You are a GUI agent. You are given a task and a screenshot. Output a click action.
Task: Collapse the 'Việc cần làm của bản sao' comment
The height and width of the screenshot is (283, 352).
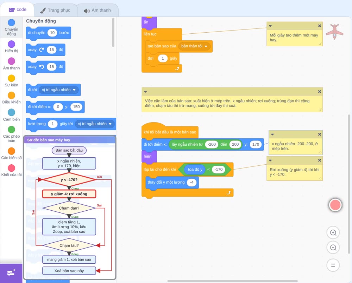click(x=145, y=92)
